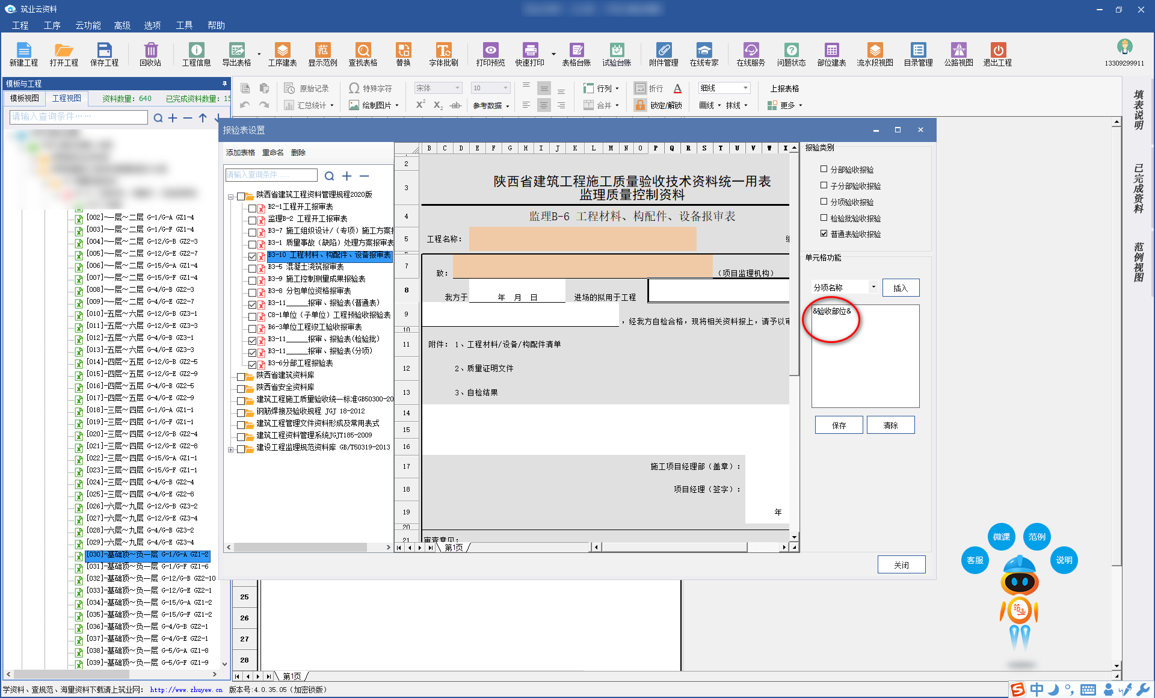Click the 插入 button
The width and height of the screenshot is (1155, 698).
tap(901, 288)
